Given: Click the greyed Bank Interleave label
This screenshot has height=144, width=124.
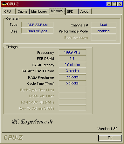Looking at the screenshot, I should (76, 38).
